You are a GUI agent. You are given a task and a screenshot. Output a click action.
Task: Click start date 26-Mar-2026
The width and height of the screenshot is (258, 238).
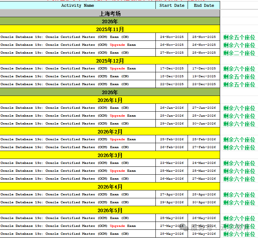pos(172,179)
